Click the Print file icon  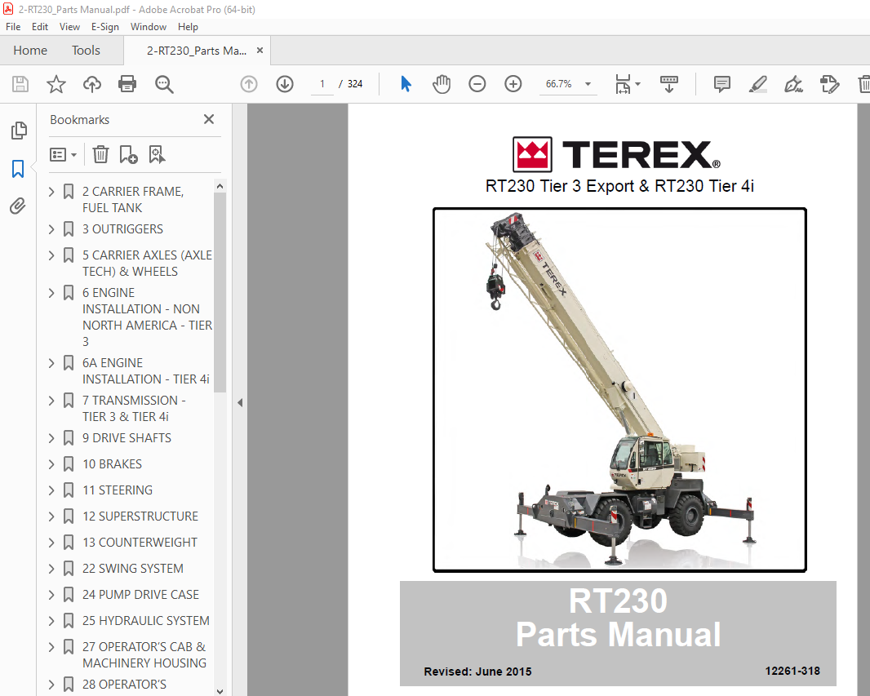pyautogui.click(x=127, y=84)
